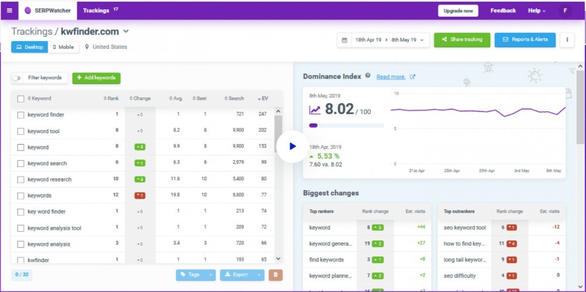Viewport: 586px width, 292px height.
Task: Click rank change badge for 'find keywords'
Action: coord(377,260)
